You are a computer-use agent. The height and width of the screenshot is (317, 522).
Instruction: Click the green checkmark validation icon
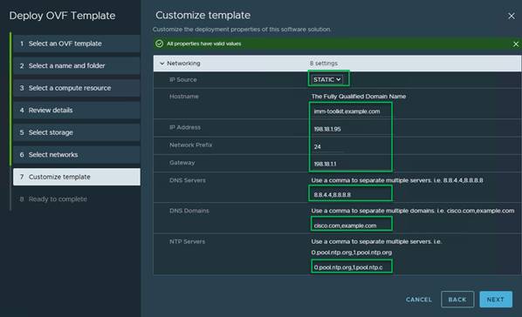[160, 44]
